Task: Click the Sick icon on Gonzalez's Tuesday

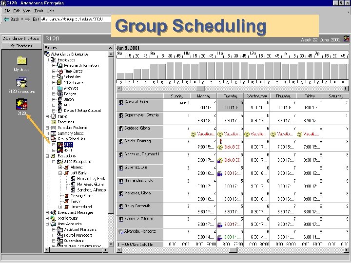Action: (x=220, y=160)
